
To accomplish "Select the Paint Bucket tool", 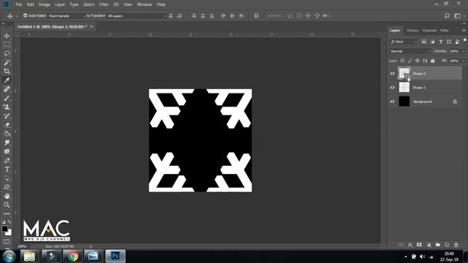I will 7,134.
